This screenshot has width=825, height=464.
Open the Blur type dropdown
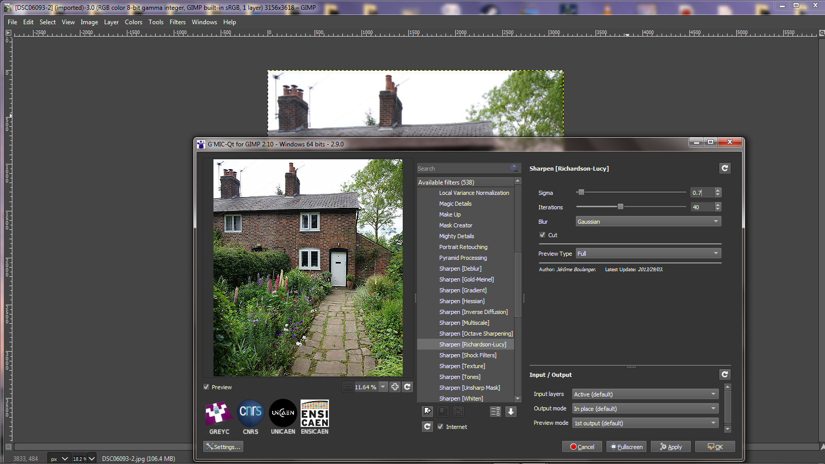tap(648, 222)
